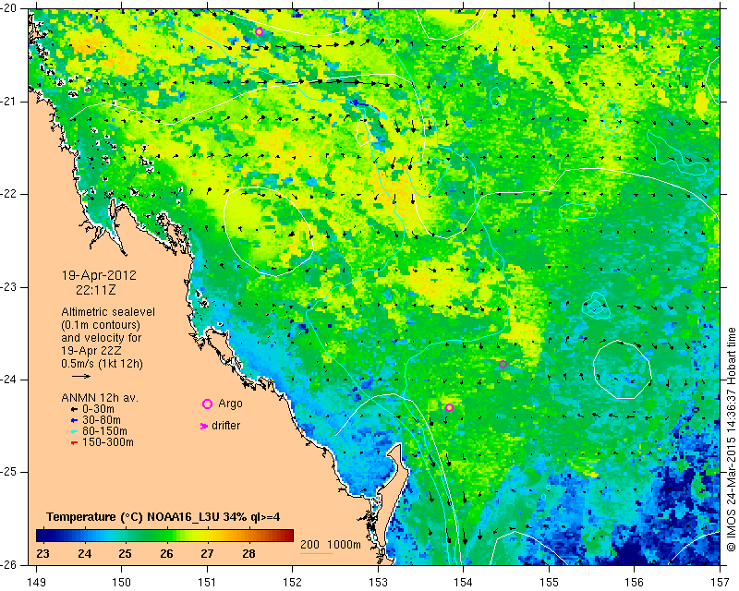The image size is (739, 591).
Task: Click the longitude axis label "153"
Action: coord(378,582)
